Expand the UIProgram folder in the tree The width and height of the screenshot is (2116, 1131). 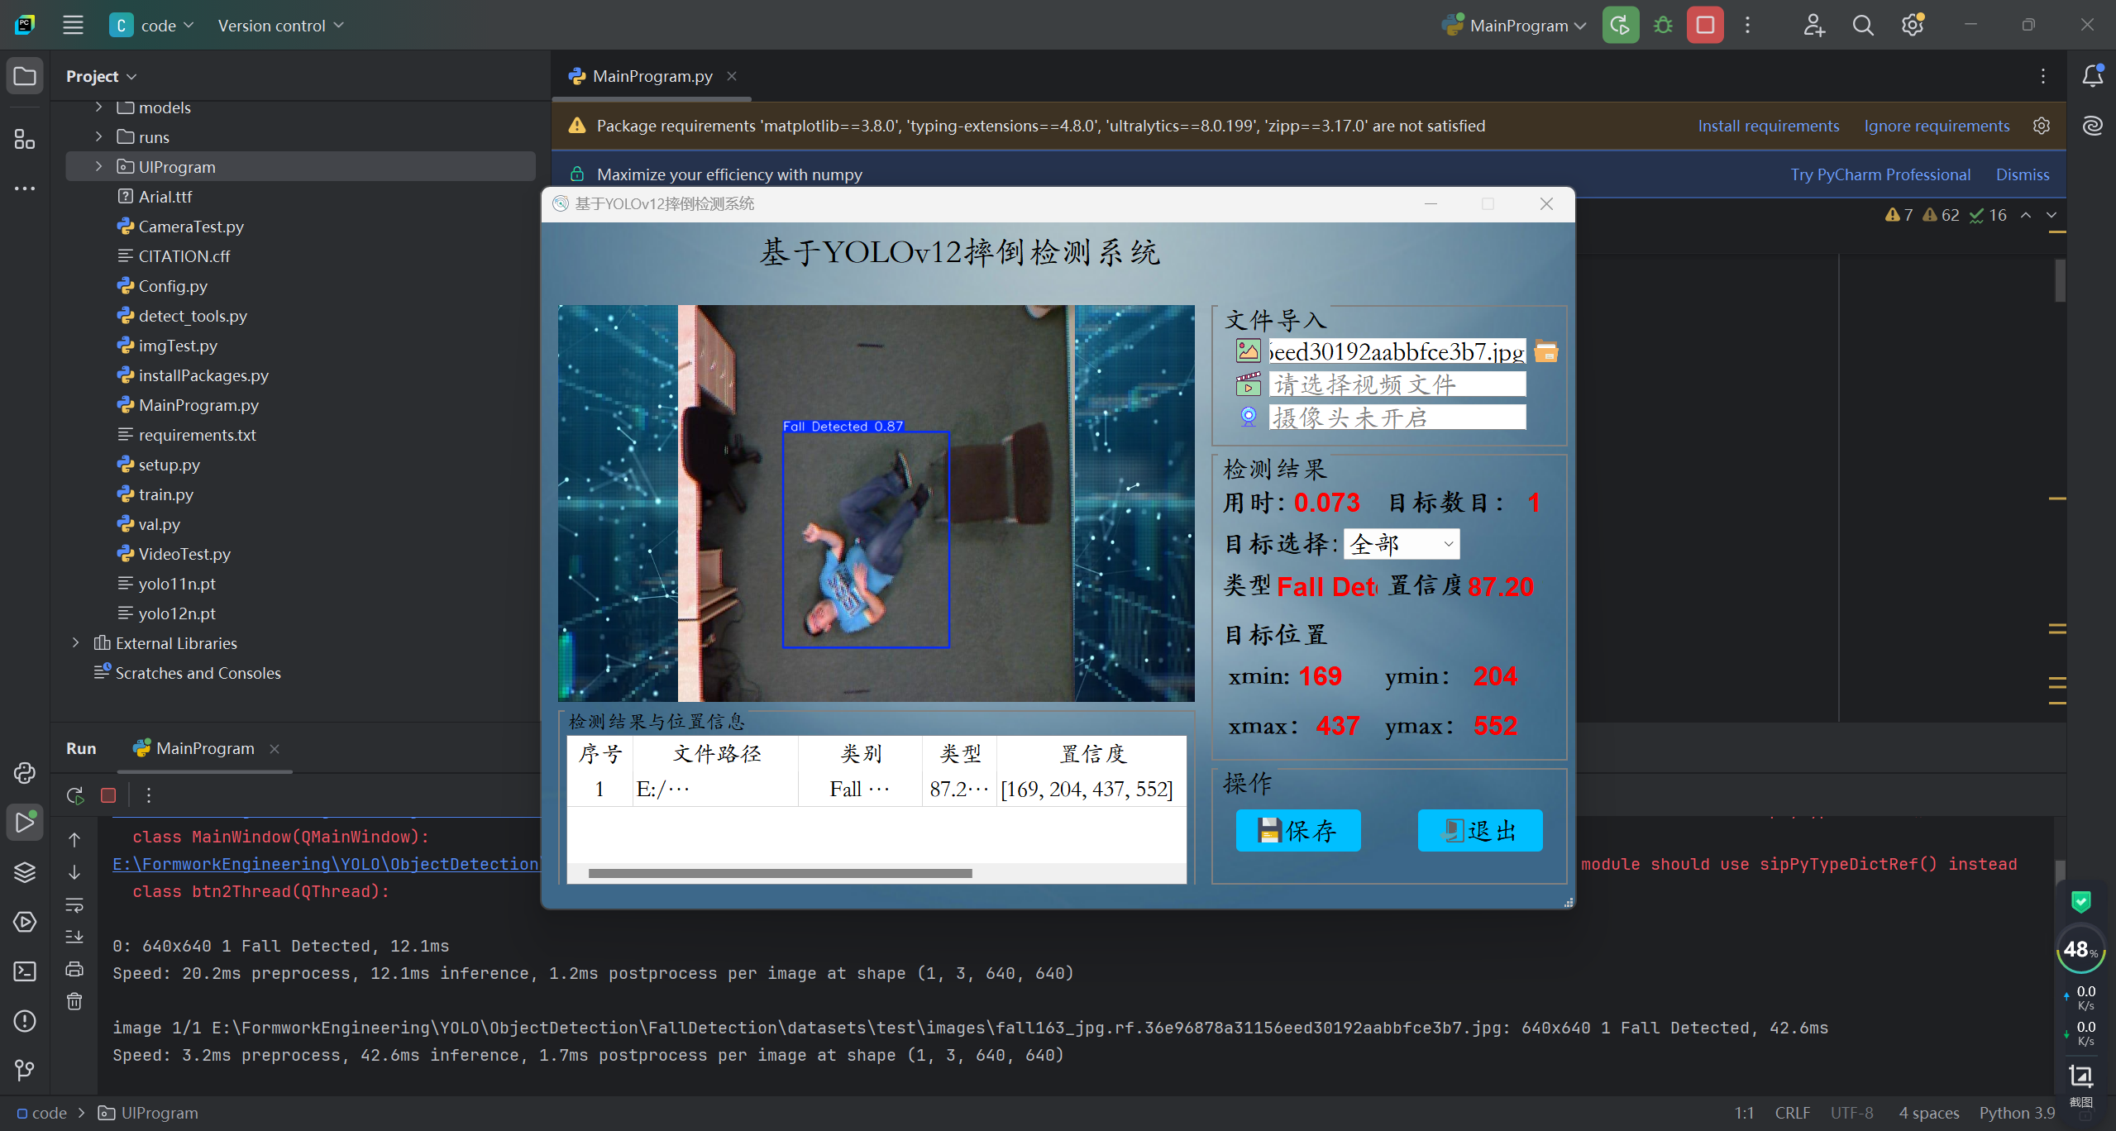(99, 166)
